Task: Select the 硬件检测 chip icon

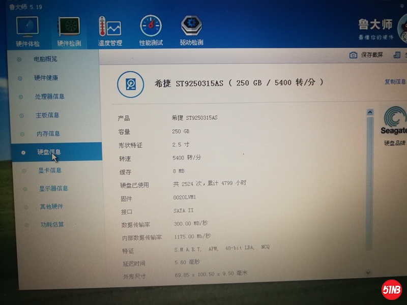Action: tap(69, 27)
